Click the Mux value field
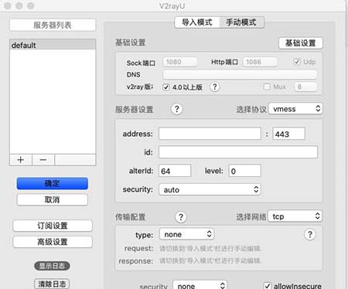 pos(305,87)
